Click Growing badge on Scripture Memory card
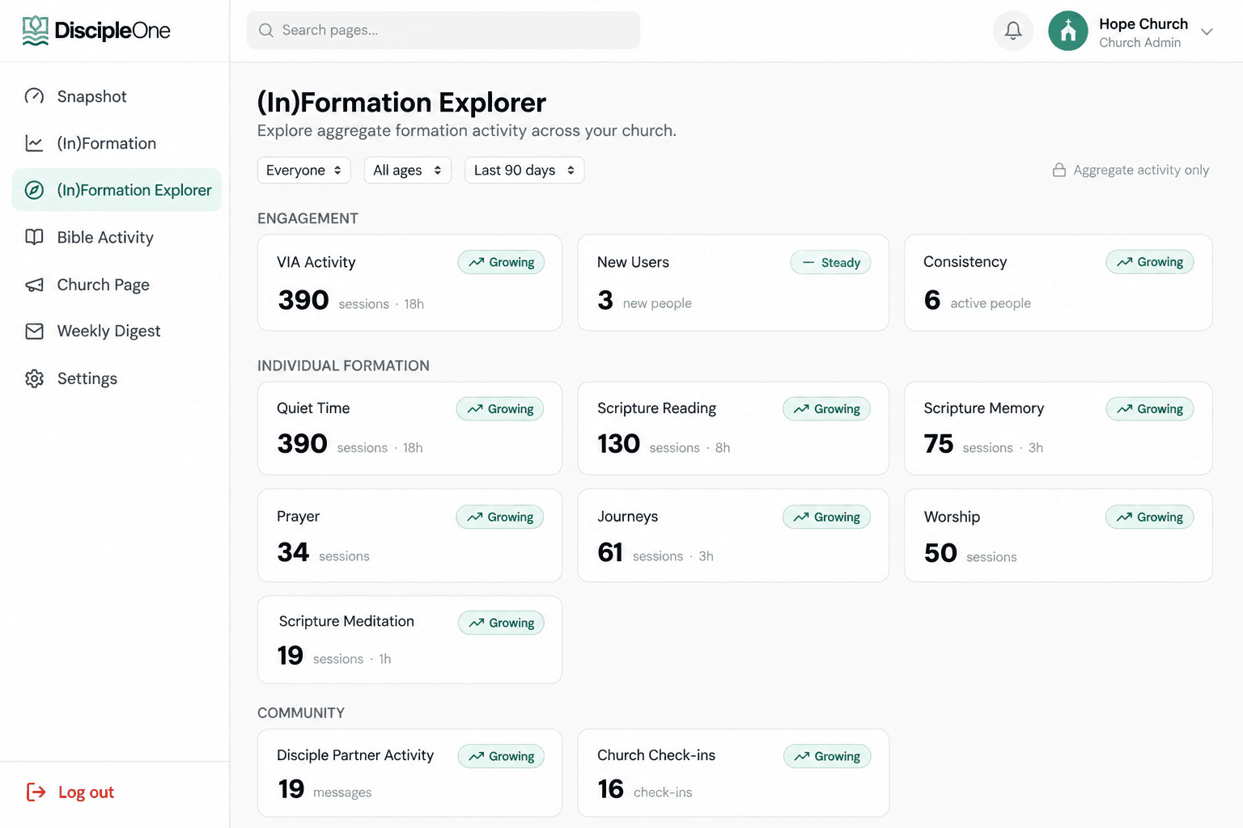Screen dimensions: 1243x828 1150,409
